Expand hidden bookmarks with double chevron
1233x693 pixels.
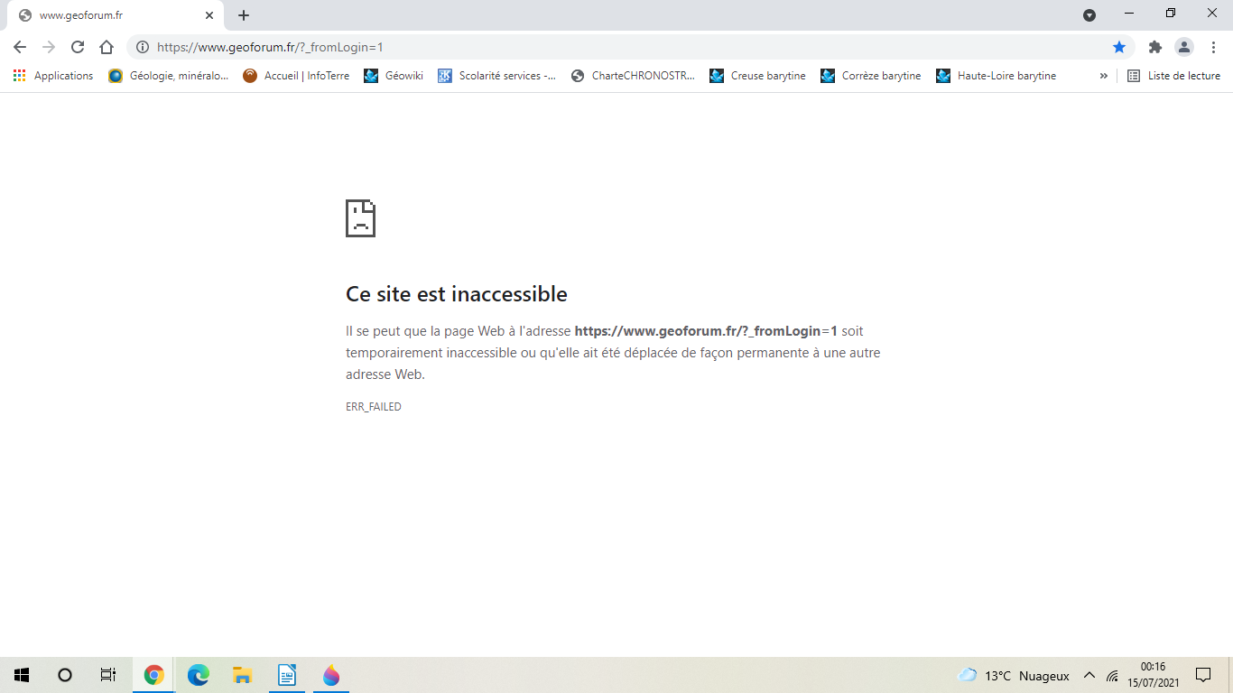tap(1103, 76)
